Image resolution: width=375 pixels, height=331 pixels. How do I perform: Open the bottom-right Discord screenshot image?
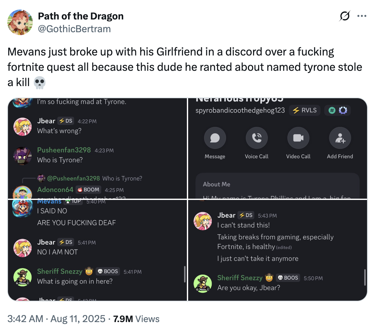point(278,250)
